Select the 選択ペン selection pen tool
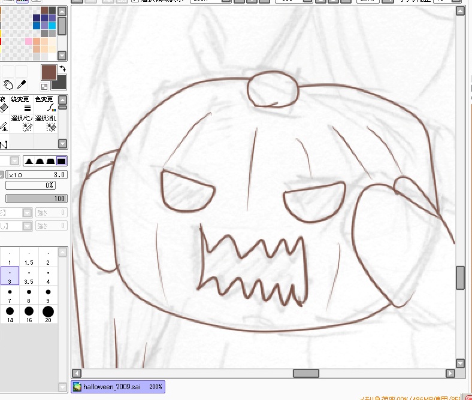This screenshot has height=400, width=472. pos(22,123)
